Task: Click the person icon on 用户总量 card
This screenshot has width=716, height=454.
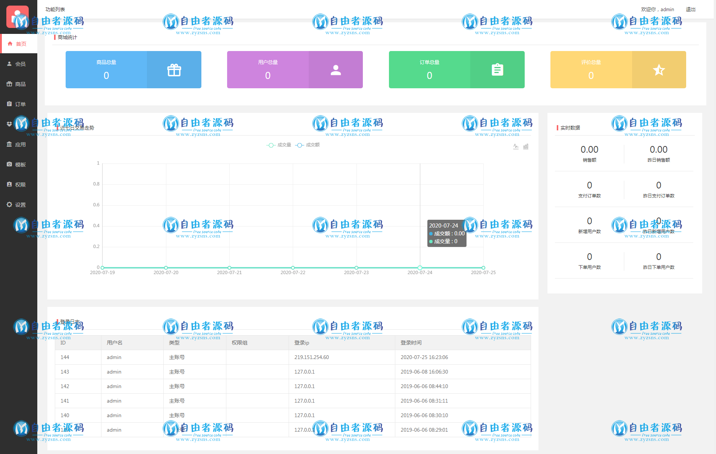Action: tap(336, 70)
